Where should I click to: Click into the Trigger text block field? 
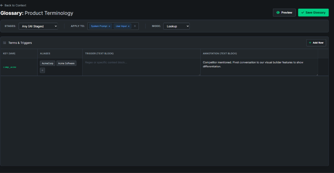coord(141,67)
